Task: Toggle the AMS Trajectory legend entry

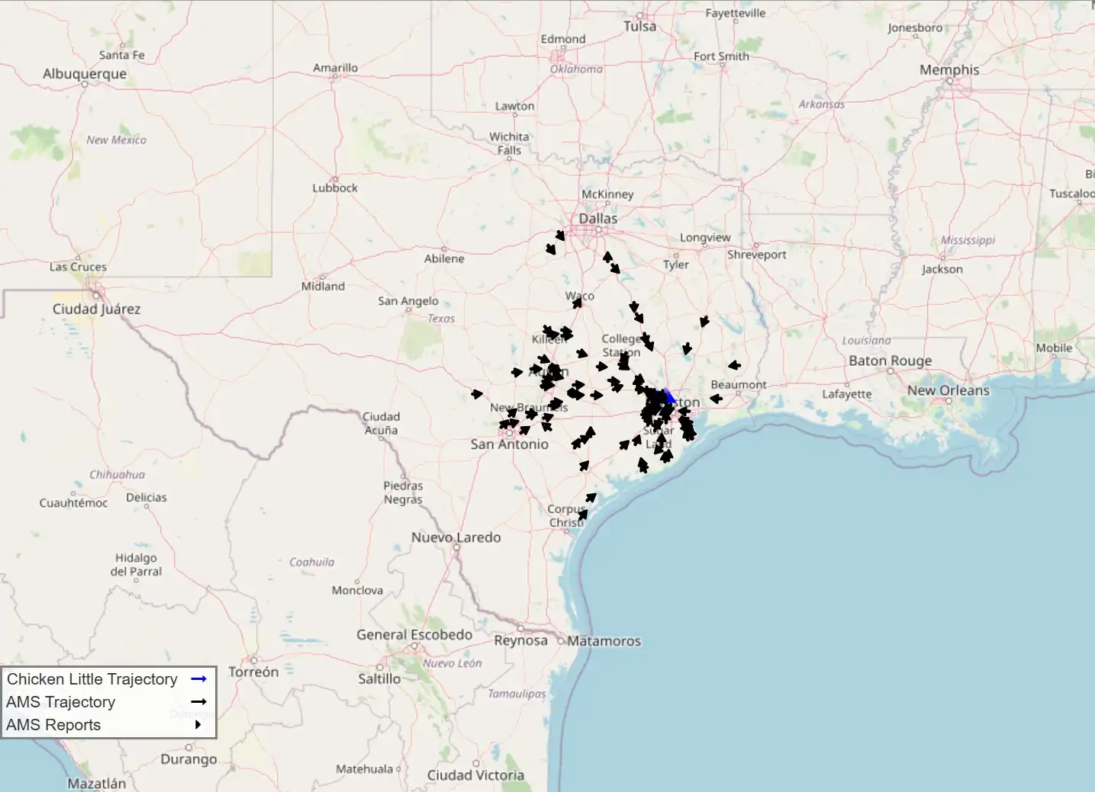Action: click(x=108, y=702)
